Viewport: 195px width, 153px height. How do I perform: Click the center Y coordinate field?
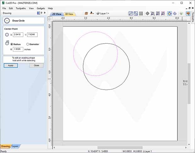pos(32,35)
